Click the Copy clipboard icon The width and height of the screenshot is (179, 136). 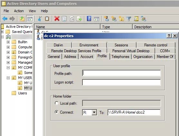coord(47,19)
